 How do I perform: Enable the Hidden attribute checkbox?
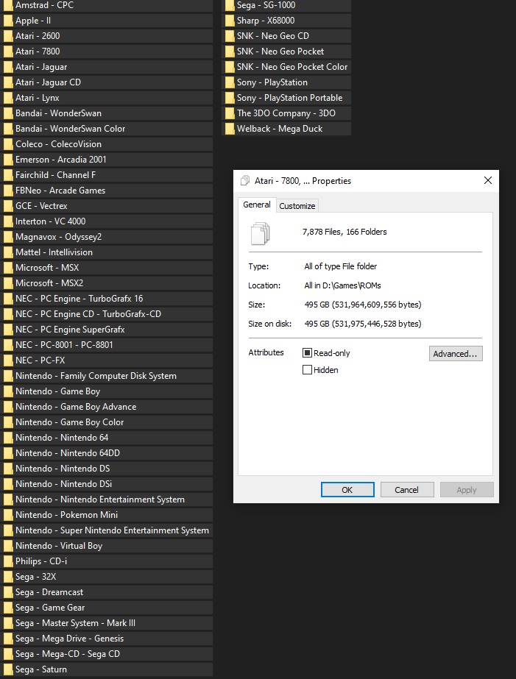tap(307, 370)
